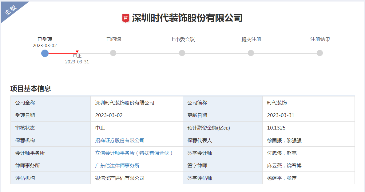365x192 pixels.
Task: Click the 提交注册 stage circle
Action: (x=251, y=53)
